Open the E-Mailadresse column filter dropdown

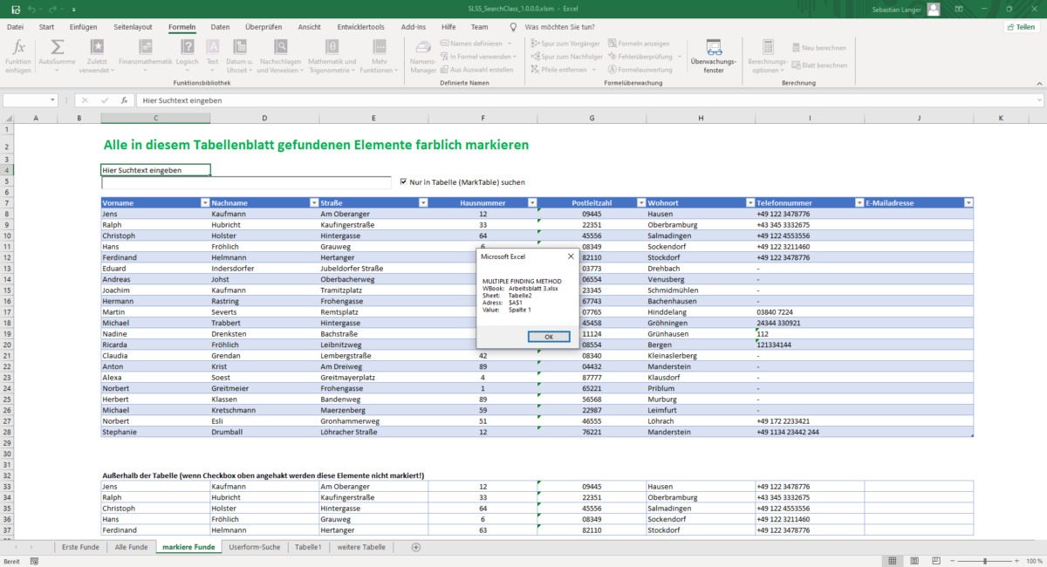(x=968, y=202)
